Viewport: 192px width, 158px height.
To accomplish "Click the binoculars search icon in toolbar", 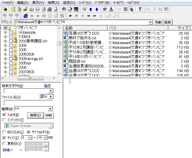I will [x=5, y=9].
